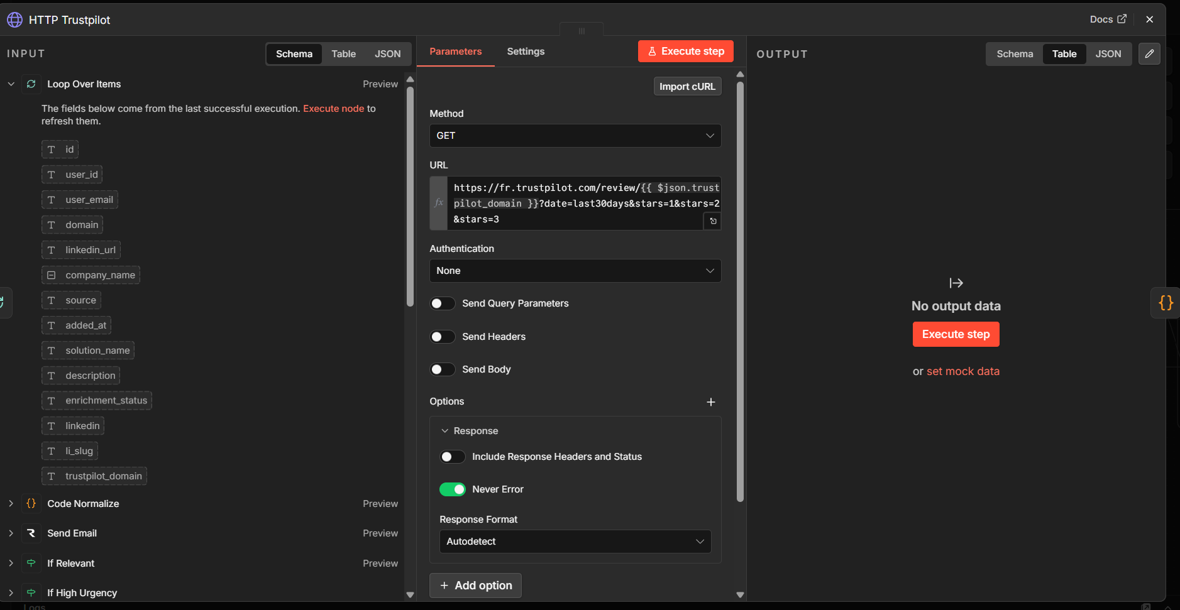The width and height of the screenshot is (1180, 610).
Task: Click the HTTP globe icon in title bar
Action: (x=14, y=20)
